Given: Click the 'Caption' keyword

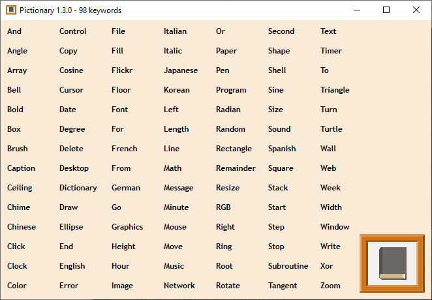Looking at the screenshot, I should point(22,168).
